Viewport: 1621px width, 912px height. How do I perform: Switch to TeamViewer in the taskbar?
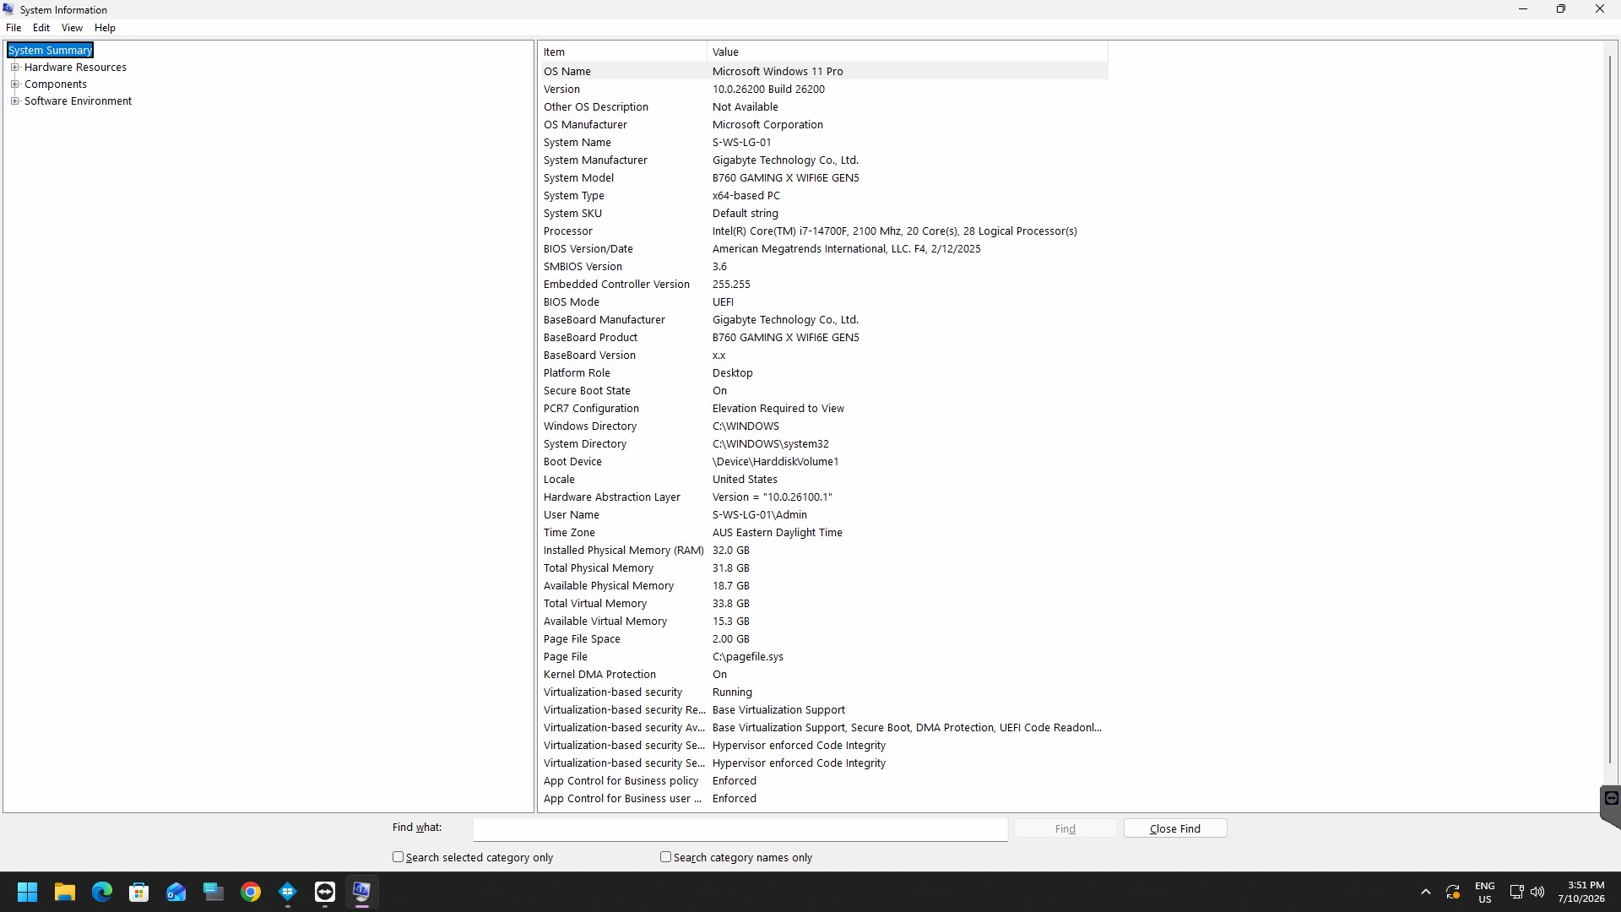tap(325, 892)
